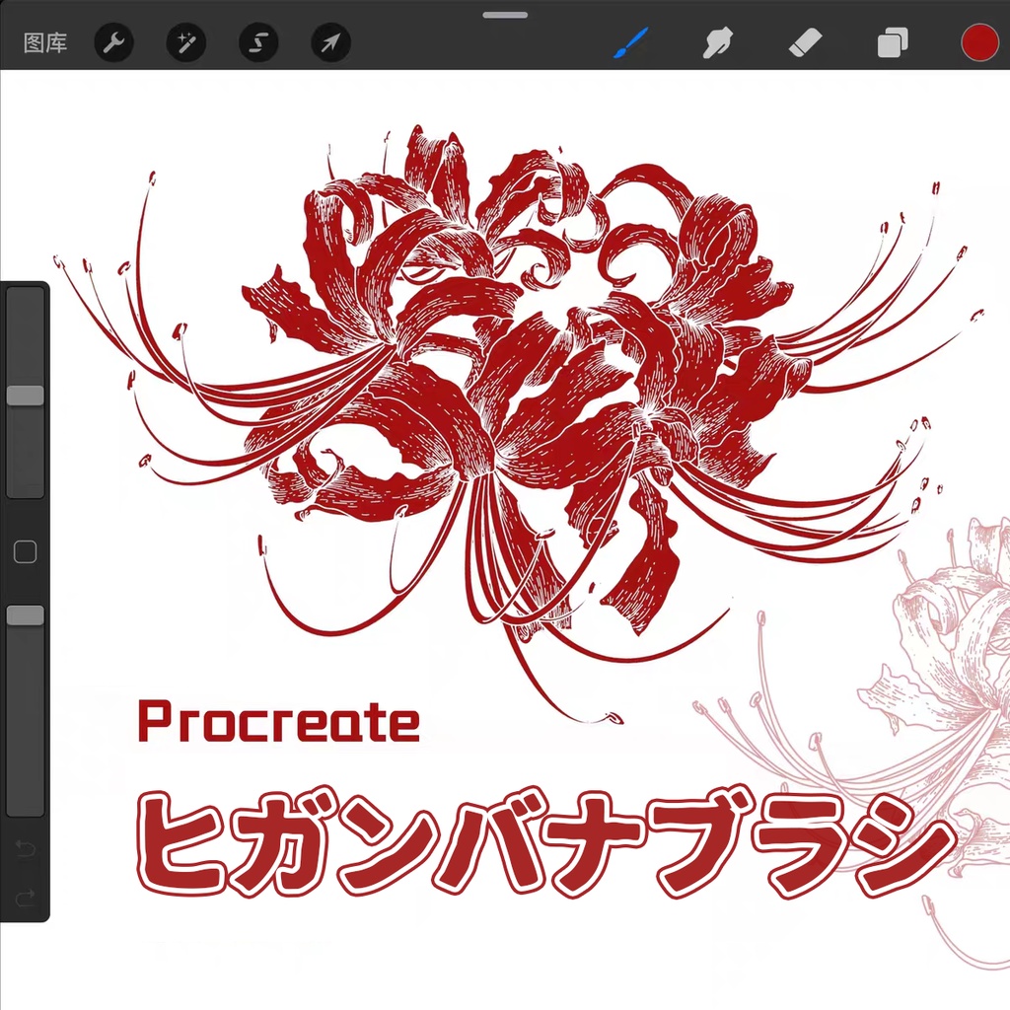Open the 图库 gallery
Viewport: 1010px width, 1010px height.
(x=45, y=43)
